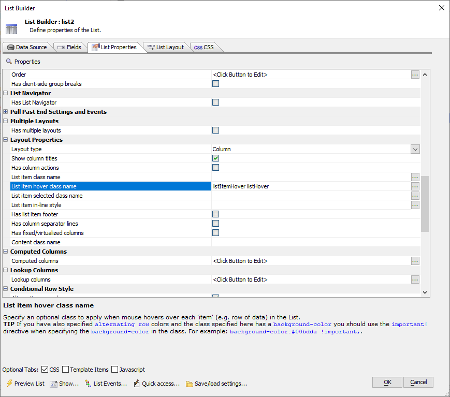
Task: Click the properties scrollbar up arrow
Action: (425, 75)
